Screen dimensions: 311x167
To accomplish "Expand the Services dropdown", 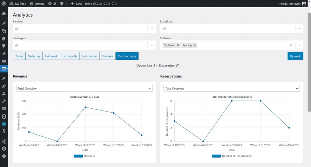I will (152, 29).
